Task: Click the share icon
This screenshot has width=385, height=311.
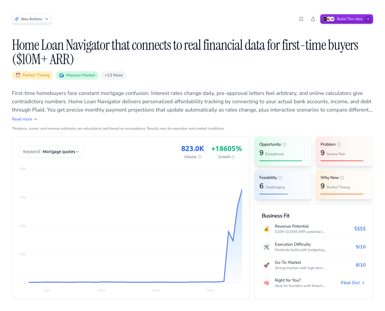Action: pos(313,19)
